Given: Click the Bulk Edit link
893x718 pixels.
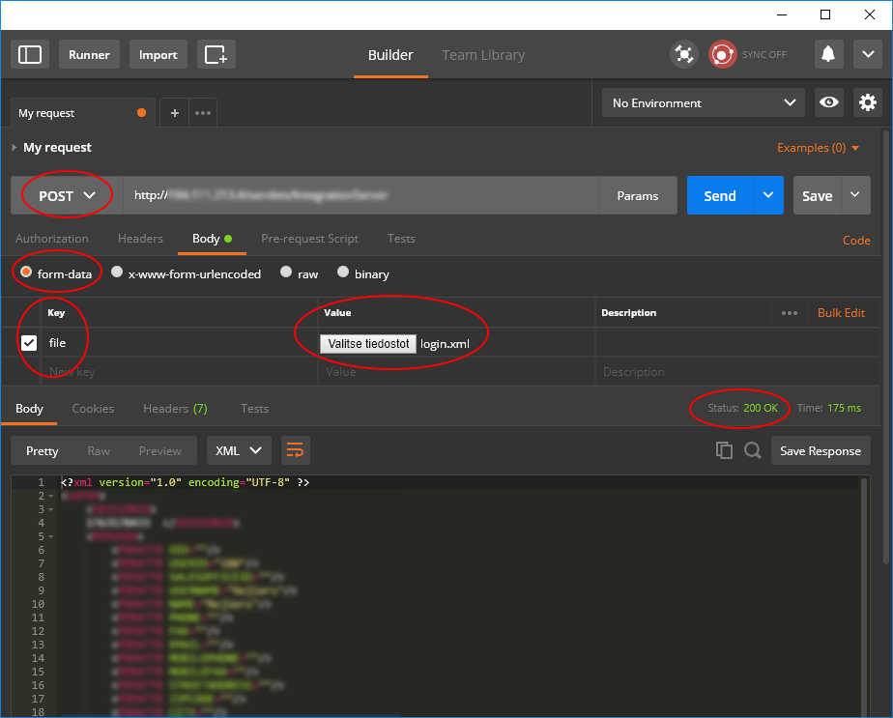Looking at the screenshot, I should coord(841,312).
